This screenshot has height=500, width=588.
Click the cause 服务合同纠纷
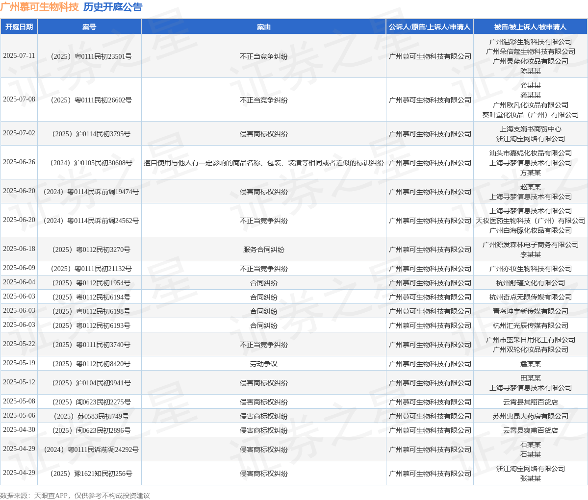click(x=264, y=249)
